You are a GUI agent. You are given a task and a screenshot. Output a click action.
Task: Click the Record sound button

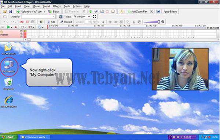(x=66, y=22)
